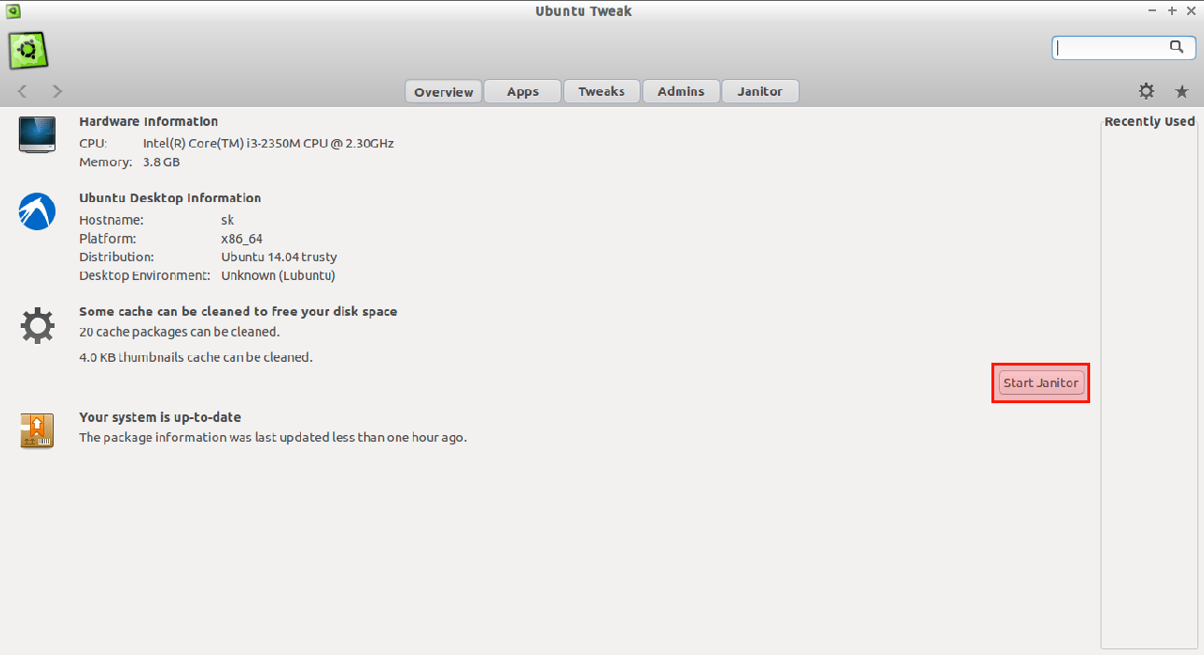Viewport: 1204px width, 655px height.
Task: Switch to the Overview tab
Action: click(x=444, y=91)
